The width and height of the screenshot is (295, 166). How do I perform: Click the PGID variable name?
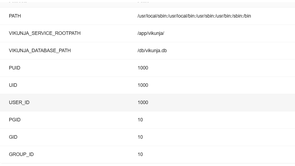(15, 120)
